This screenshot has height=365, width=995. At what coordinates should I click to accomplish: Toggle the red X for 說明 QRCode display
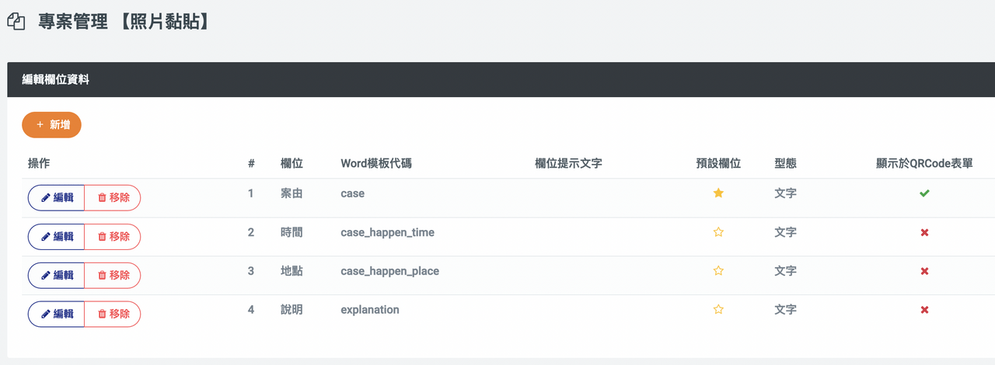click(x=924, y=310)
